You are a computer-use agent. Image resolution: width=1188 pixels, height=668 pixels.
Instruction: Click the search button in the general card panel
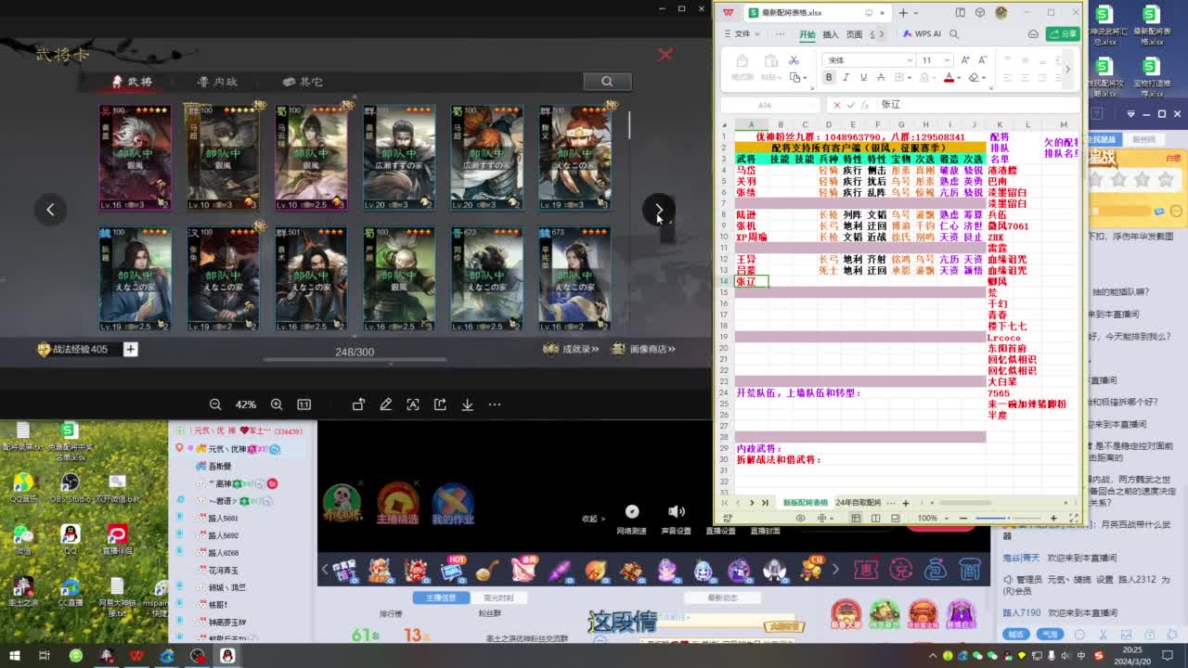click(x=607, y=82)
